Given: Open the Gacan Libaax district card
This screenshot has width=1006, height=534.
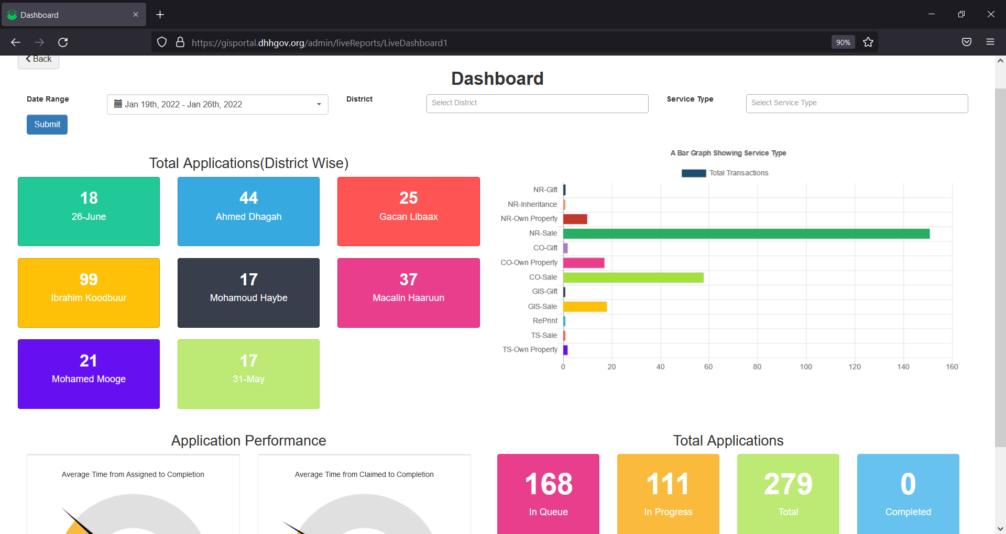Looking at the screenshot, I should [x=409, y=212].
